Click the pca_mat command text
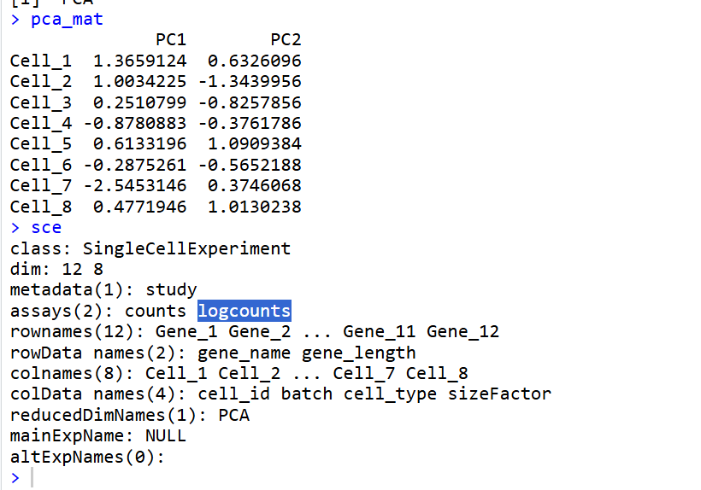 click(67, 20)
